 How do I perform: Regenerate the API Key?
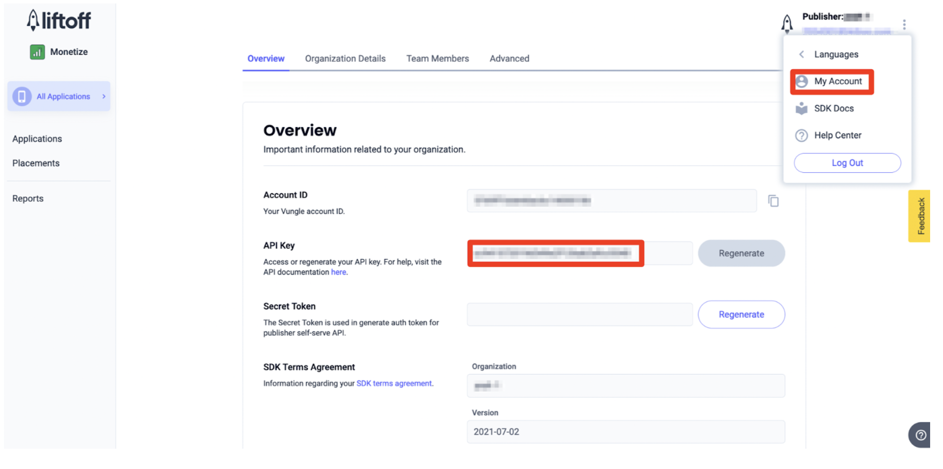tap(741, 253)
